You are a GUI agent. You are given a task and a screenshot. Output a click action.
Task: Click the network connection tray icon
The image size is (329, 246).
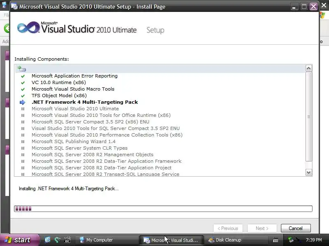291,240
